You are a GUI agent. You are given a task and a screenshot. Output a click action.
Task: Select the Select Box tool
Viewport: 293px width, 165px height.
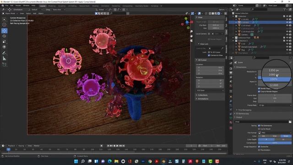click(x=4, y=19)
